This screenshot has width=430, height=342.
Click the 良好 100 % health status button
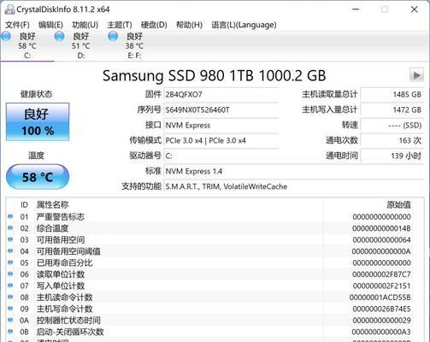[x=38, y=121]
